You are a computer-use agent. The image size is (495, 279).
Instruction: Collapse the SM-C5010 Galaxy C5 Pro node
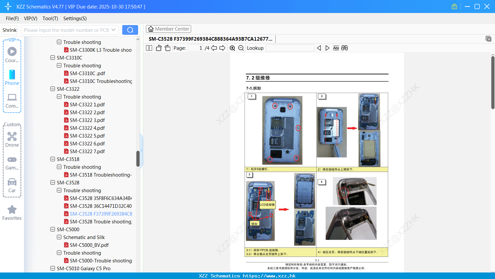53,268
